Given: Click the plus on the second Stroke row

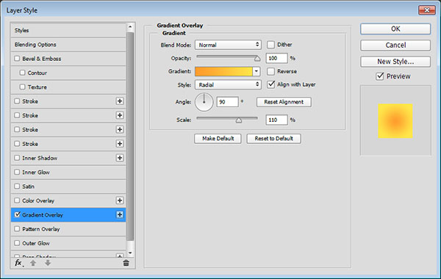Looking at the screenshot, I should 120,115.
